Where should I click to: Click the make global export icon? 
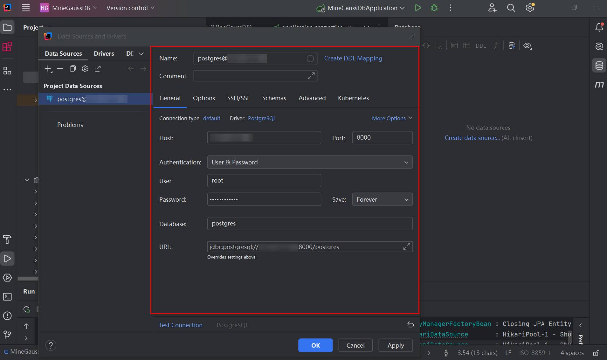tap(98, 69)
